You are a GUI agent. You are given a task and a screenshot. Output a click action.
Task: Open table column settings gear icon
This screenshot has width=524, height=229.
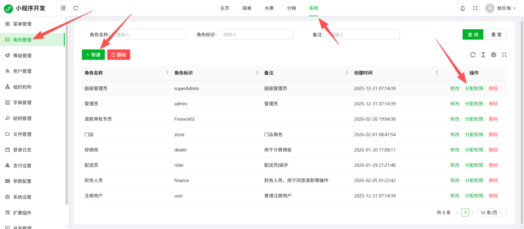(x=494, y=55)
